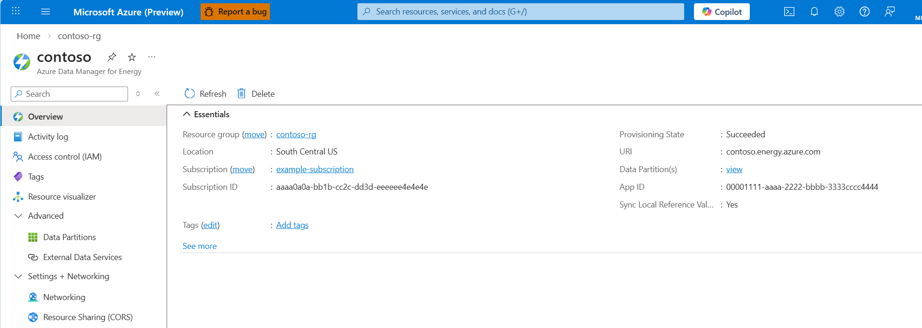Click the Add tags link

(292, 225)
